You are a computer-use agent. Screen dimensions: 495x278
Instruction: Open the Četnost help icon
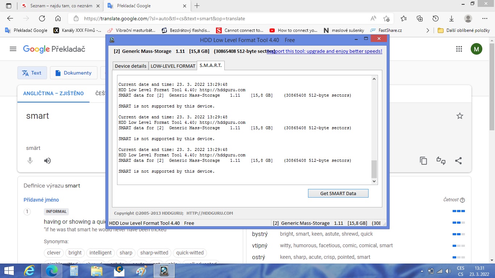pyautogui.click(x=462, y=200)
